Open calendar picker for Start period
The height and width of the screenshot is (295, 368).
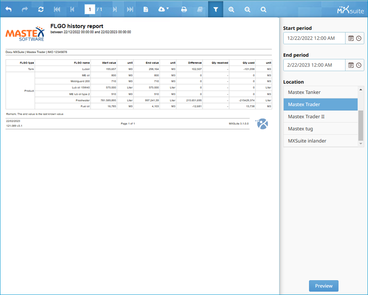(351, 38)
